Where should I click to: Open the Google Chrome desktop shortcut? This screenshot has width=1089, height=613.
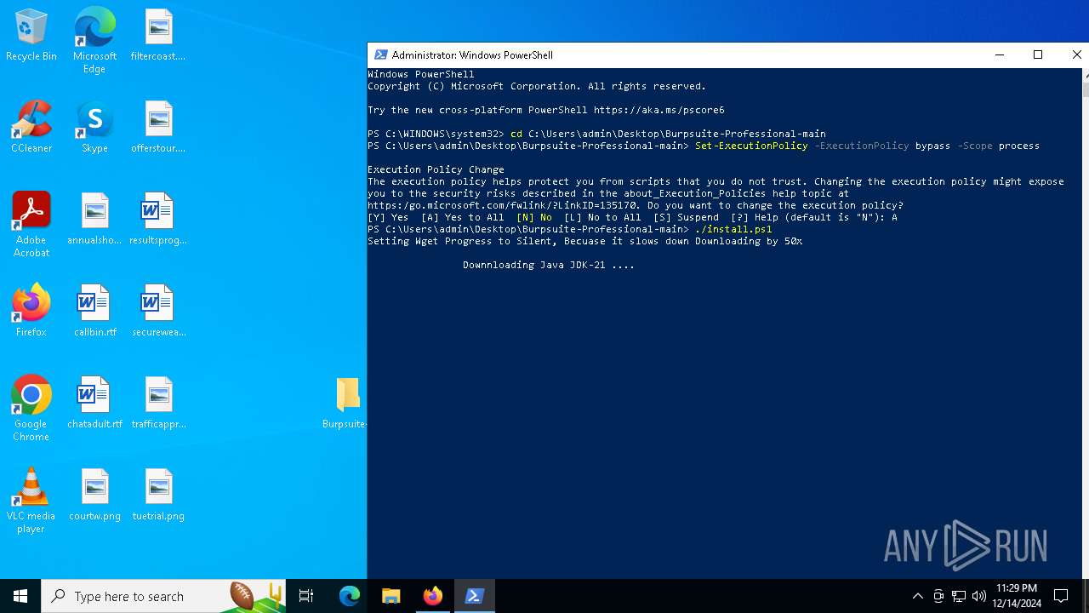(x=31, y=409)
